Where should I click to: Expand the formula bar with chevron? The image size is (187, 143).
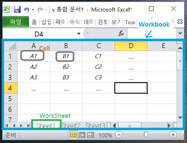pyautogui.click(x=180, y=33)
